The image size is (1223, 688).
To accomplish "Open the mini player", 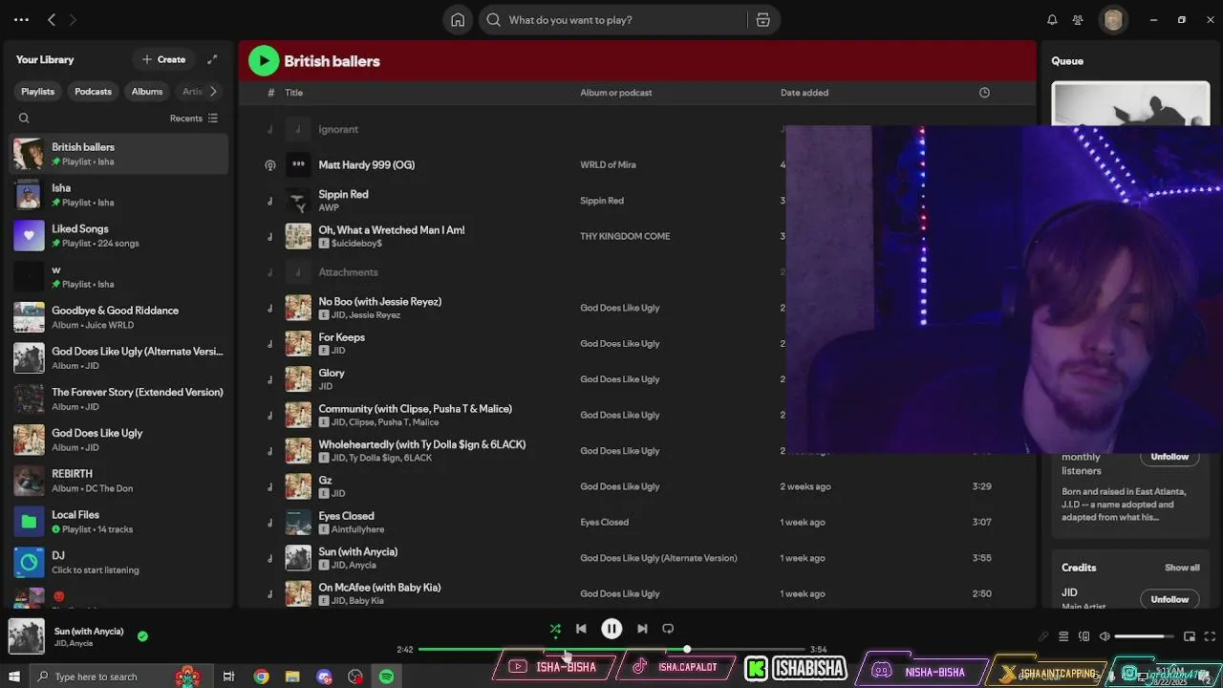I will click(1190, 636).
